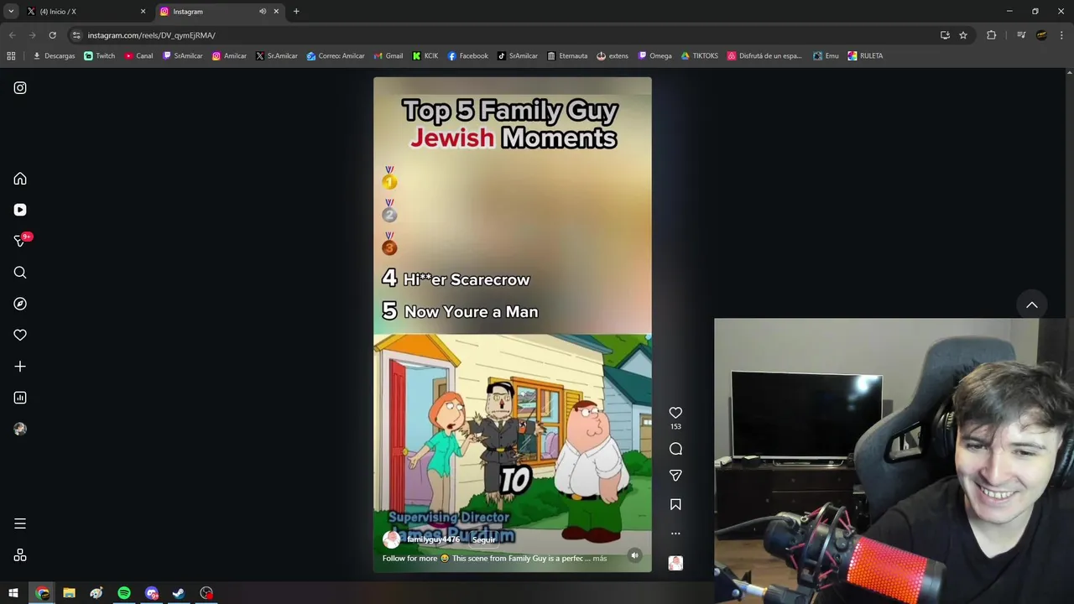The width and height of the screenshot is (1074, 604).
Task: Create new post with plus icon
Action: point(20,367)
